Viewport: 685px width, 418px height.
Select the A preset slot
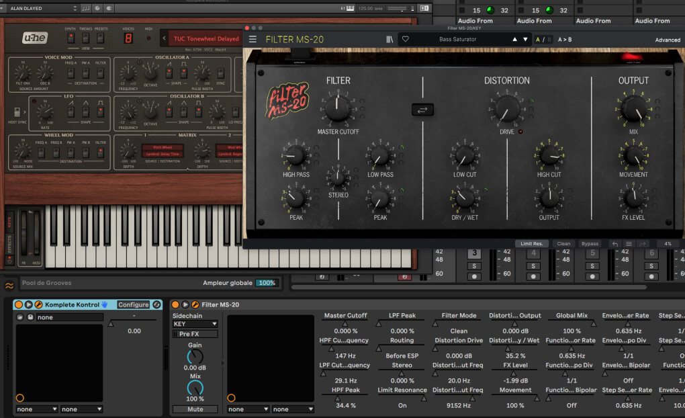coord(537,40)
